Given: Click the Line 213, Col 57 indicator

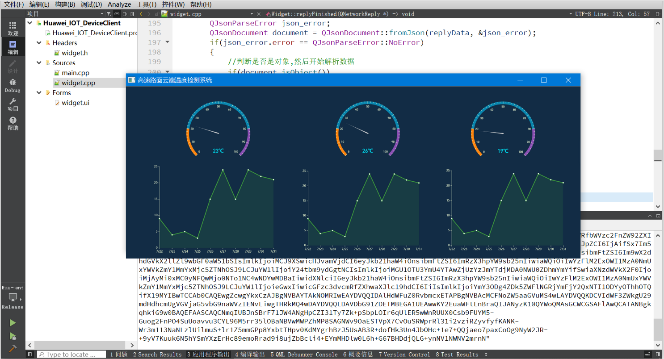Looking at the screenshot, I should [622, 14].
